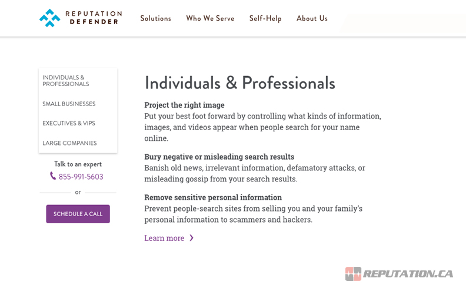The height and width of the screenshot is (291, 466).
Task: Follow the Learn more link
Action: pos(164,238)
